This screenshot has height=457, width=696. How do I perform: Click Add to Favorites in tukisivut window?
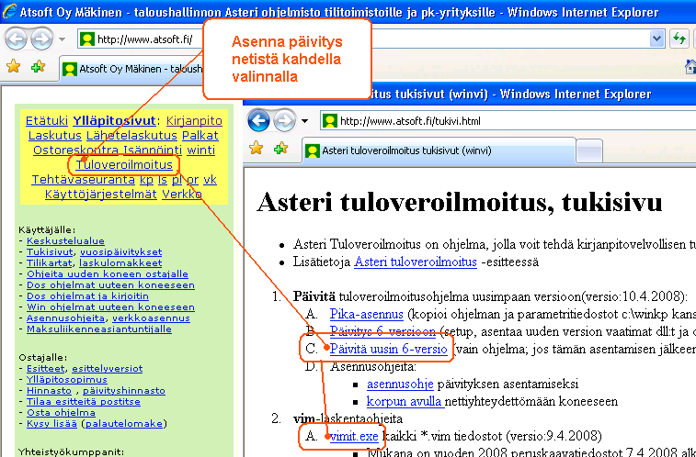pyautogui.click(x=280, y=149)
